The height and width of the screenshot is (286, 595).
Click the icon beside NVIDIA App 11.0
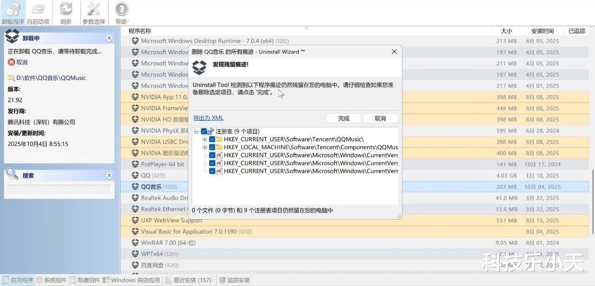135,97
